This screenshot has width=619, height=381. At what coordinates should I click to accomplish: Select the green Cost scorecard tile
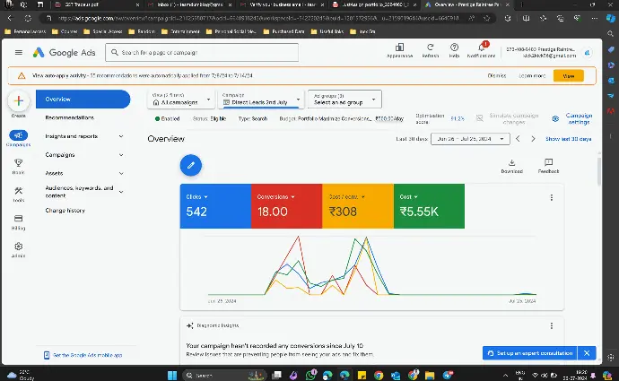coord(429,206)
